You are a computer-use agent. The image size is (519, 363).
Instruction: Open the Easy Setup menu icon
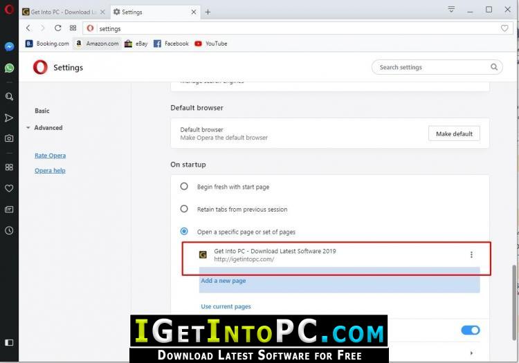click(x=451, y=9)
